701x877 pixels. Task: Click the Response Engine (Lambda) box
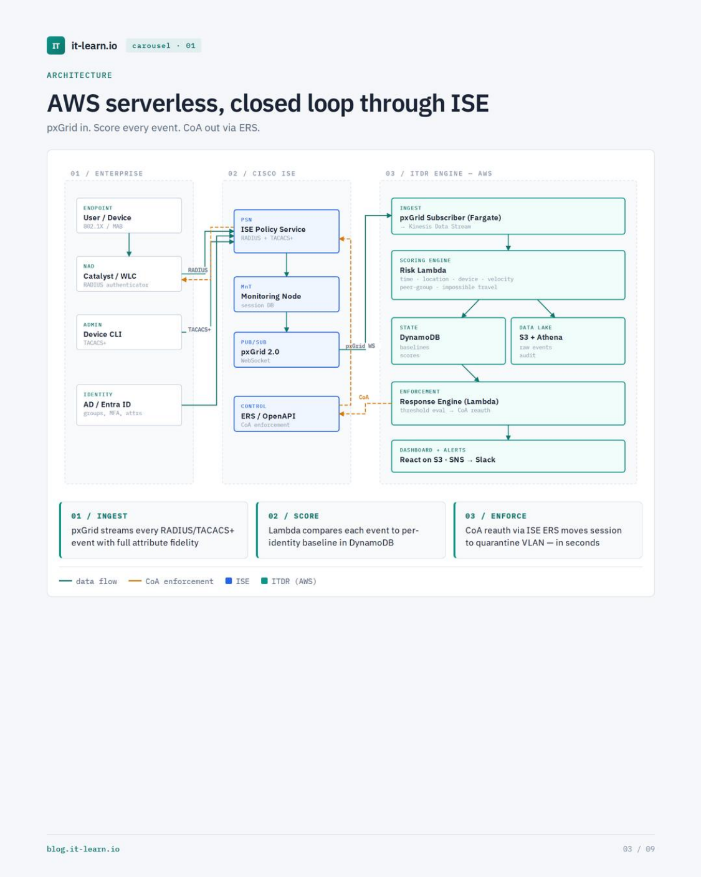click(x=508, y=403)
